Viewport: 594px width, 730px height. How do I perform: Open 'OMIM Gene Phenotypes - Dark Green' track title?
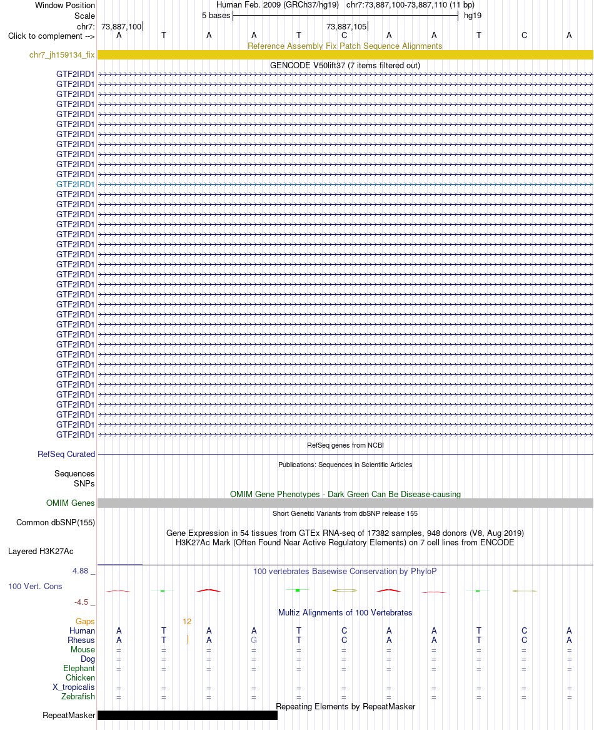coord(345,494)
